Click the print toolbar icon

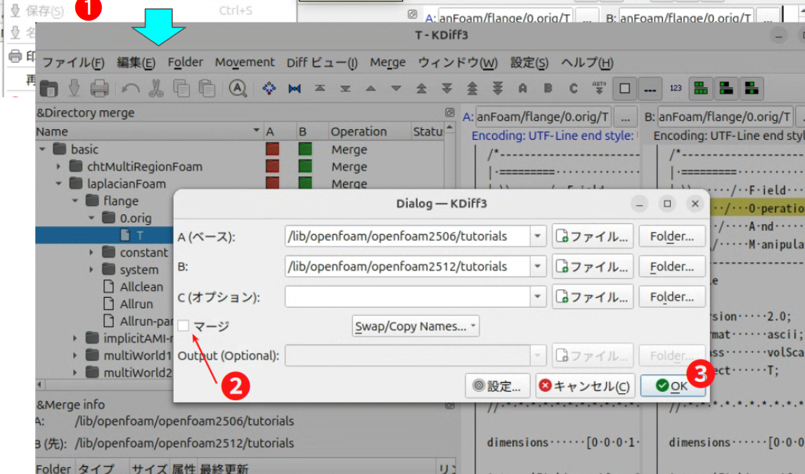99,88
